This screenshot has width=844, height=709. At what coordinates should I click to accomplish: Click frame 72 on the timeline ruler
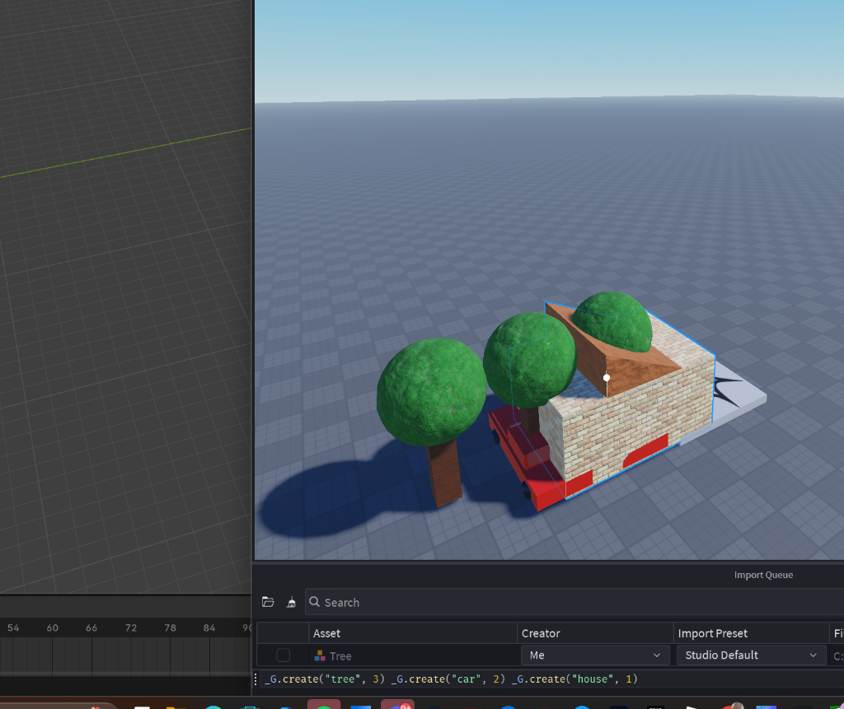tap(130, 627)
